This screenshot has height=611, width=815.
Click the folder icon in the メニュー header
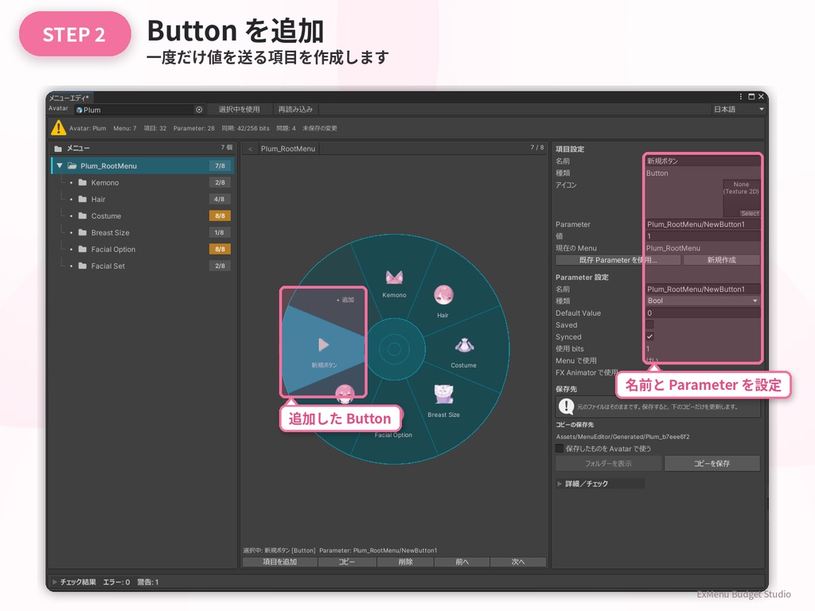(x=58, y=149)
